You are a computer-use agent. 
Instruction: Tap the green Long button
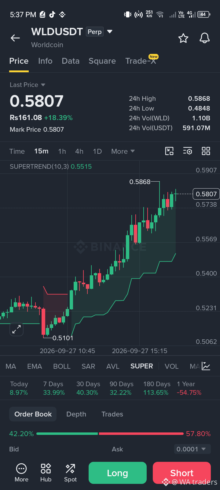pos(118,473)
